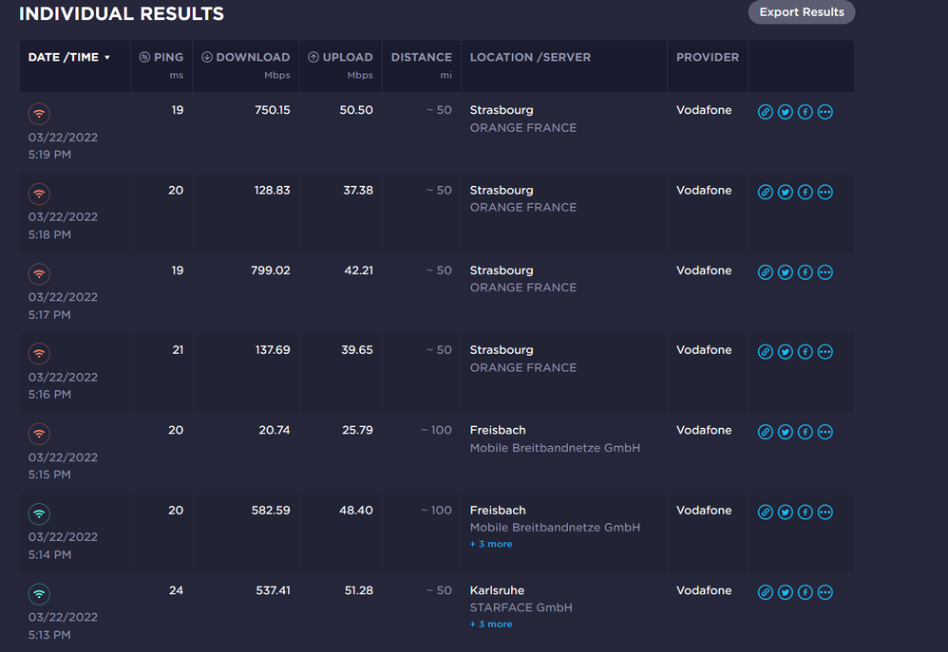
Task: Open more options for 5:14 PM result
Action: (x=825, y=512)
